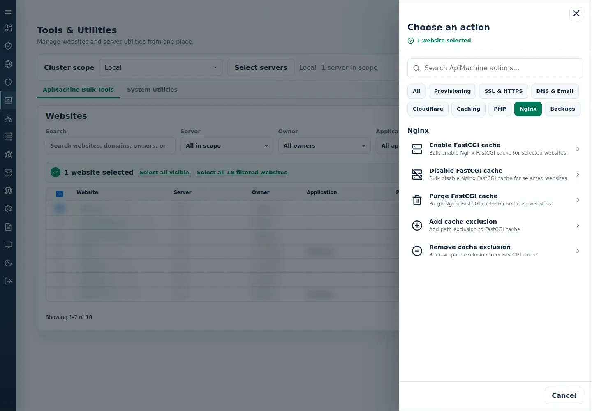
Task: Open the server stack sidebar icon
Action: point(8,136)
